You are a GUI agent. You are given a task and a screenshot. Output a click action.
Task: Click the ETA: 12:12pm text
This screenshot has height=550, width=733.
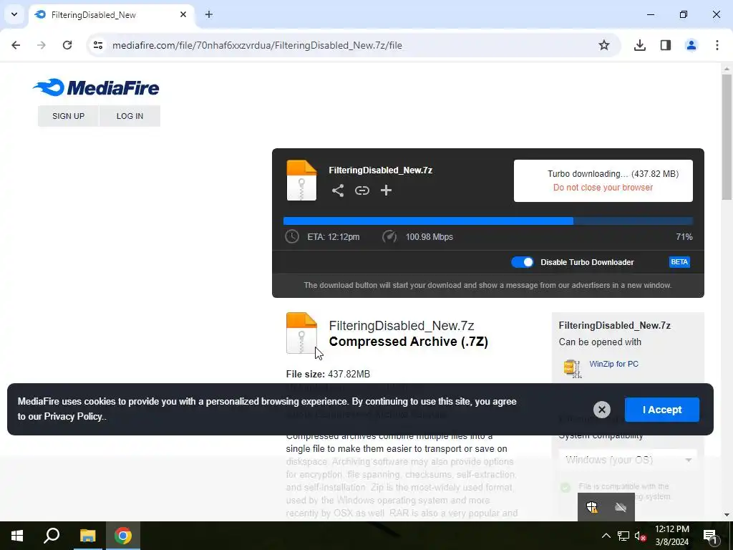pos(334,236)
